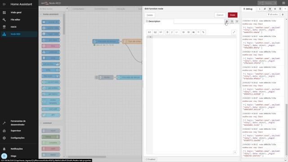Select the render template palette node
This screenshot has height=162, width=288.
click(x=51, y=101)
